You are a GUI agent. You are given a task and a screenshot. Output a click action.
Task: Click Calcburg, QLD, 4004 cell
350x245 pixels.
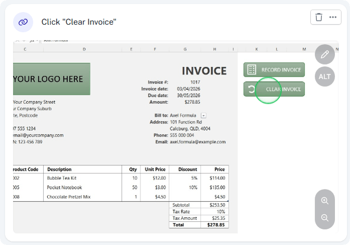(190, 129)
